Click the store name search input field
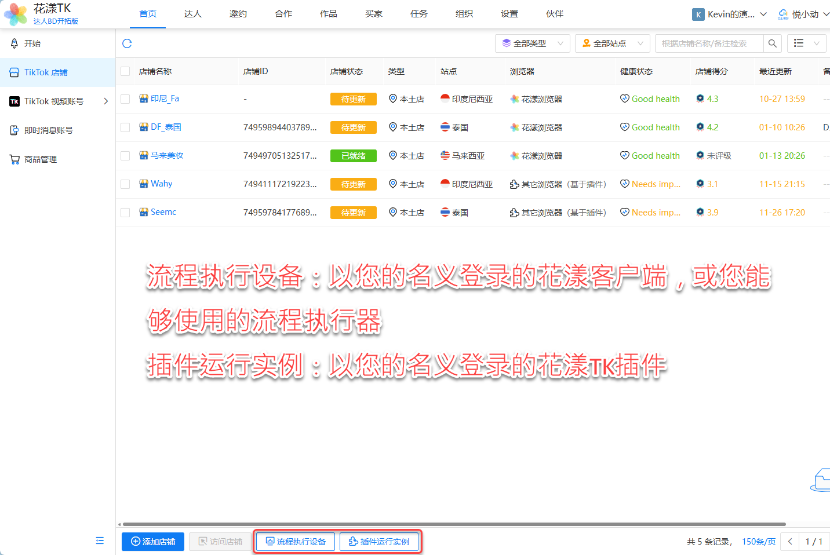The image size is (830, 555). pos(708,43)
